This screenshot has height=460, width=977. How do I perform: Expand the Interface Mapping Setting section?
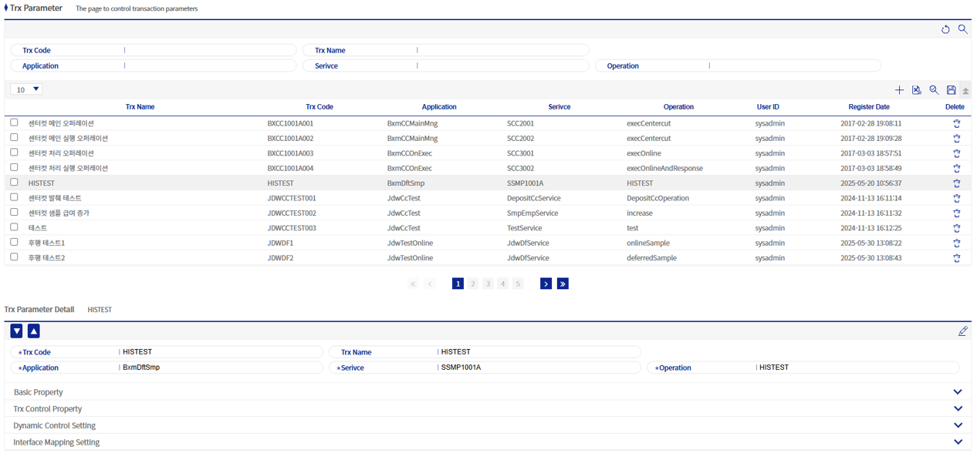pos(958,442)
